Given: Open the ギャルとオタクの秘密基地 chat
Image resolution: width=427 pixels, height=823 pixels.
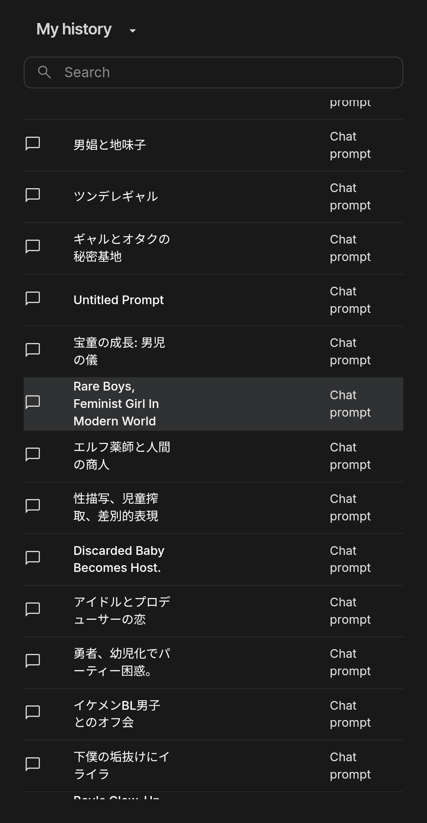Looking at the screenshot, I should tap(122, 248).
